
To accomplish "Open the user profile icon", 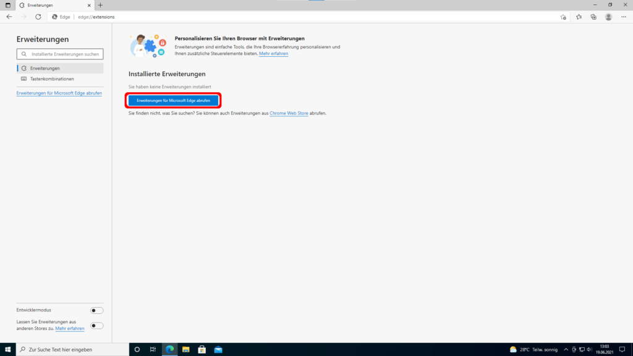I will click(x=608, y=17).
